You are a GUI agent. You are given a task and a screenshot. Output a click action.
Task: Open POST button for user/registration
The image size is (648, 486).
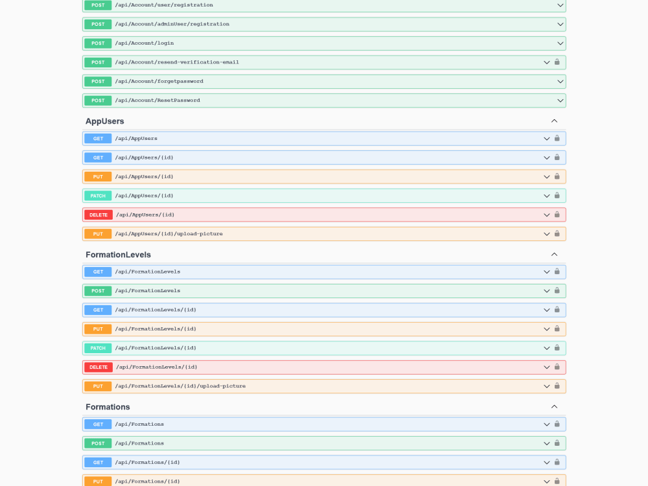(x=98, y=5)
